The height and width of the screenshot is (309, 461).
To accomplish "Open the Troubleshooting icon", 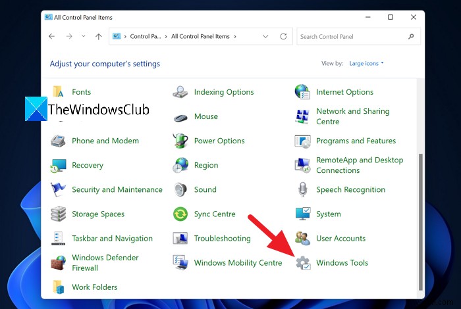I will (x=180, y=238).
